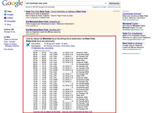The image size is (152, 113).
Task: Open New York en Autocar ad
Action: (132, 43)
